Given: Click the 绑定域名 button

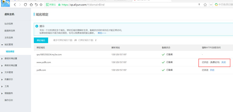Looking at the screenshot, I should 41,40.
